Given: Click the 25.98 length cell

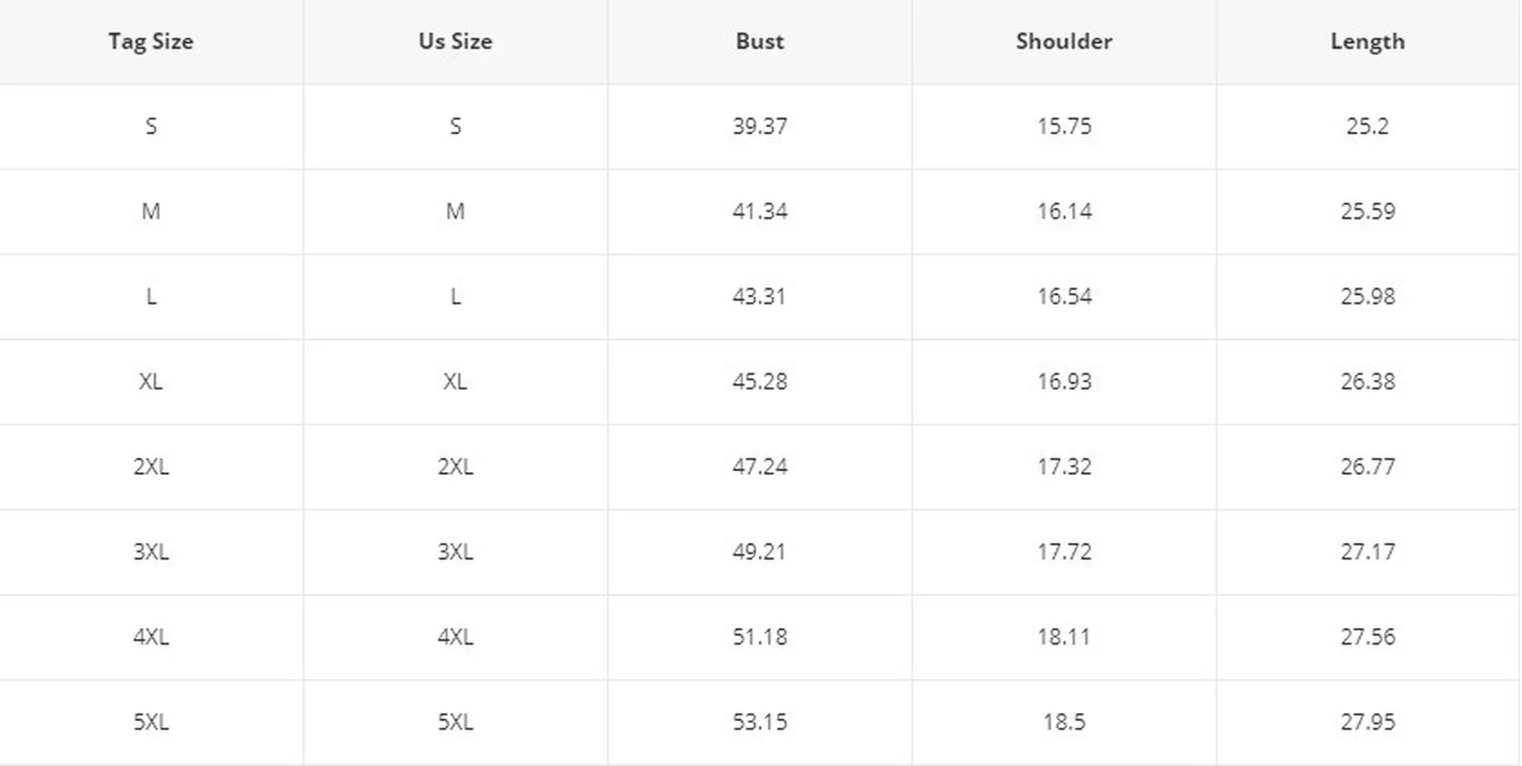Looking at the screenshot, I should (1367, 296).
